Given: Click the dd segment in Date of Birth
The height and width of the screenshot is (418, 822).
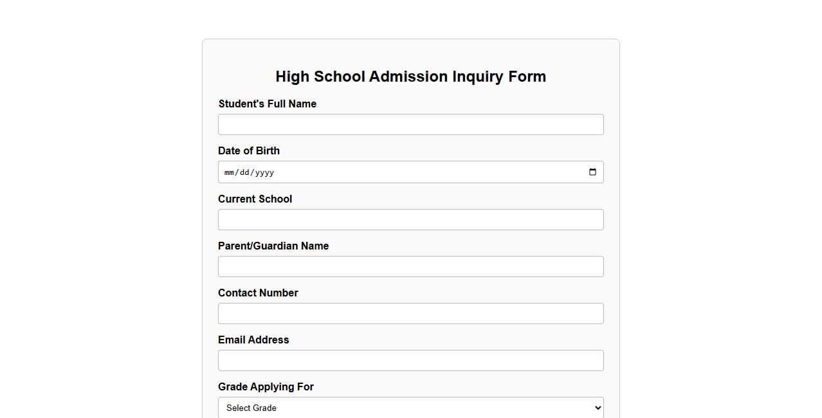Looking at the screenshot, I should (x=245, y=172).
